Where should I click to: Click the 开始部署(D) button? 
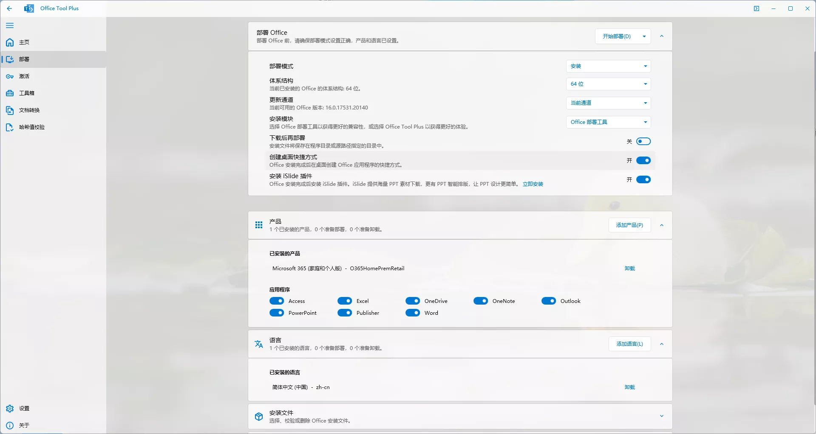coord(616,36)
